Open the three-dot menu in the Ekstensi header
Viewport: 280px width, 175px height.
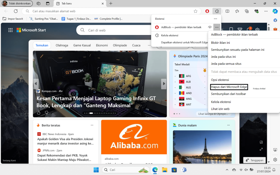click(215, 19)
